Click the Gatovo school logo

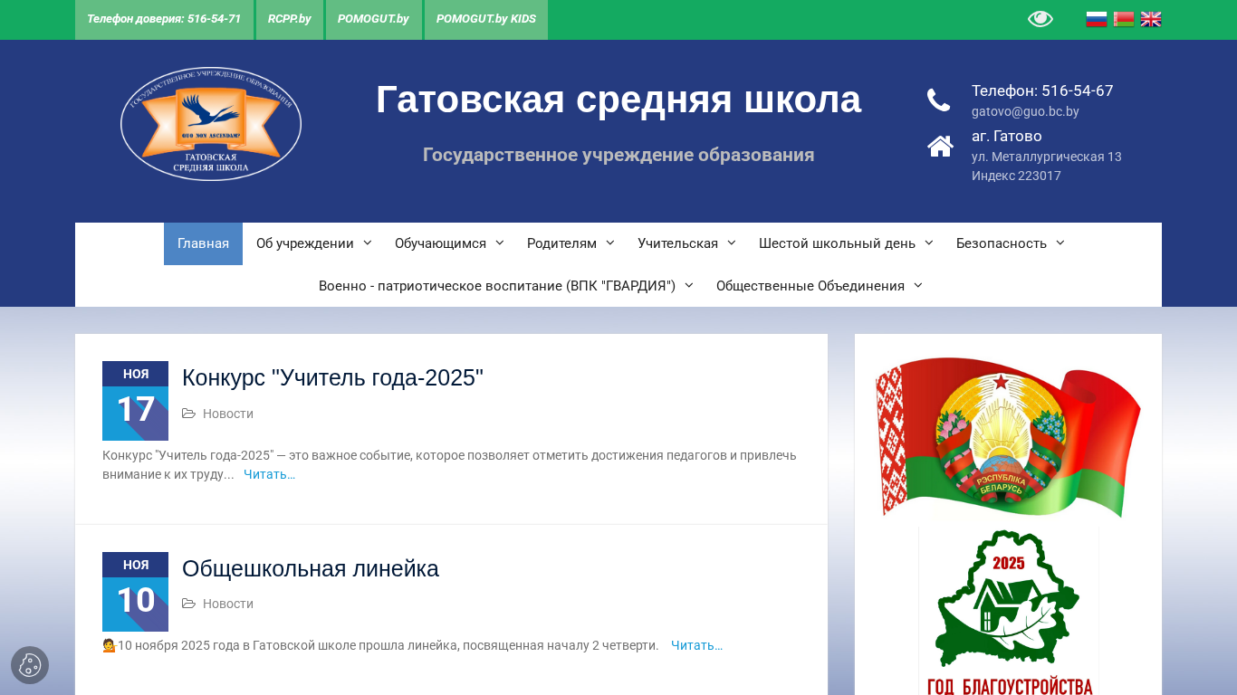point(211,124)
